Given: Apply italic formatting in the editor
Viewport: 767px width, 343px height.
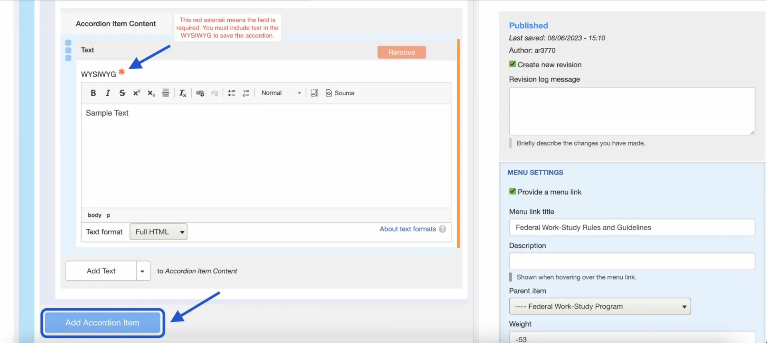Looking at the screenshot, I should click(x=107, y=93).
